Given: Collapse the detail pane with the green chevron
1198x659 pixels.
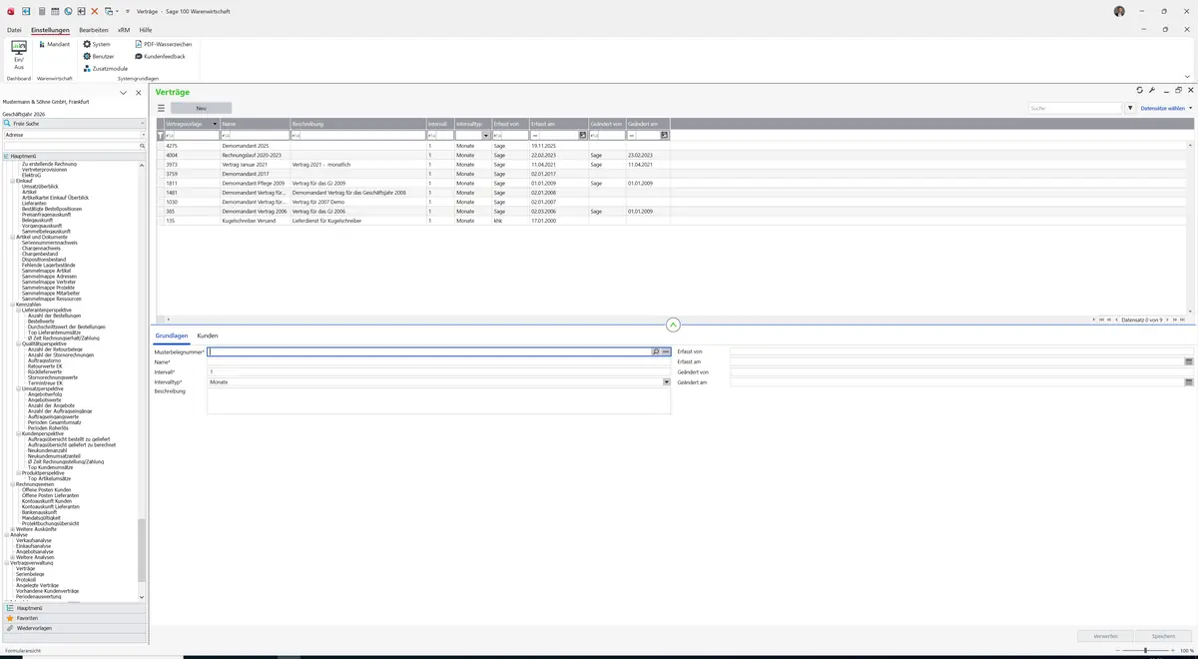Looking at the screenshot, I should coord(673,325).
